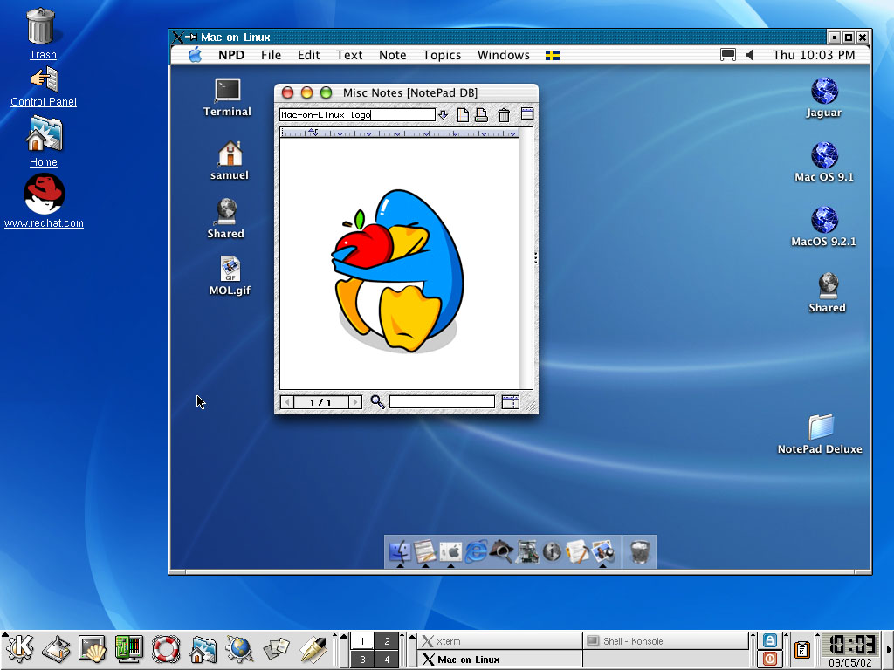Switch to virtual desktop 3 in pager

coord(362,660)
